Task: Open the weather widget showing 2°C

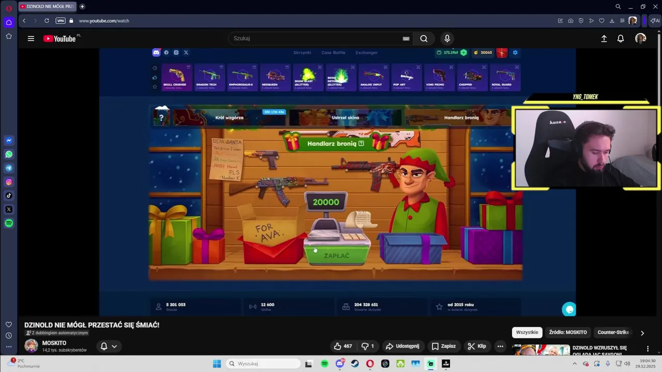Action: 23,364
